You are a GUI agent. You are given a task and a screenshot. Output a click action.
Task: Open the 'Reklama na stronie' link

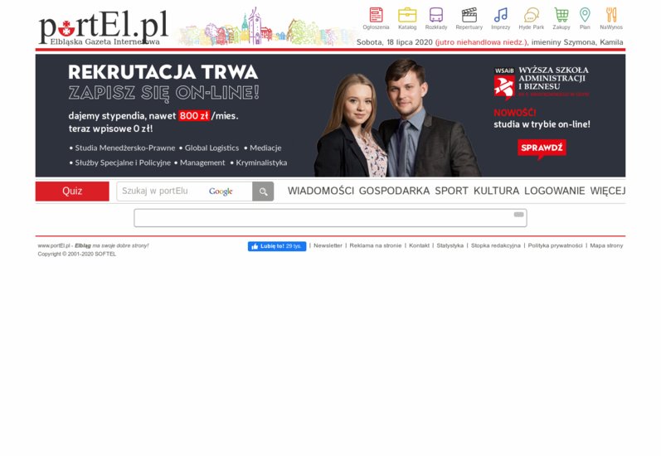pos(375,245)
